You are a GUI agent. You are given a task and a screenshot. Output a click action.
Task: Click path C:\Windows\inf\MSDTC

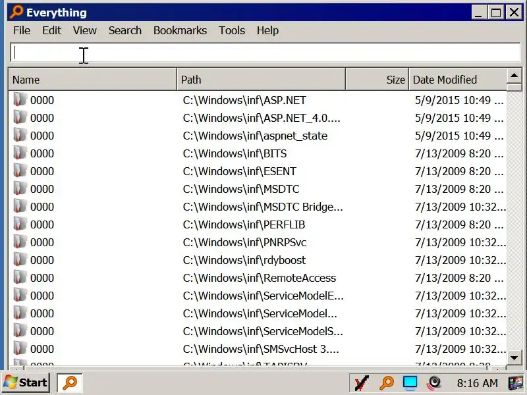pyautogui.click(x=241, y=189)
